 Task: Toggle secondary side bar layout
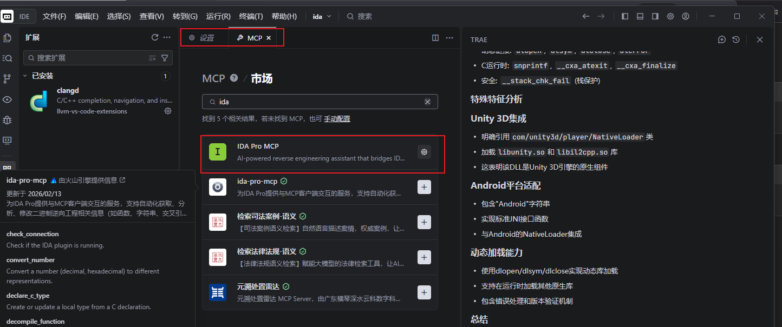(655, 16)
